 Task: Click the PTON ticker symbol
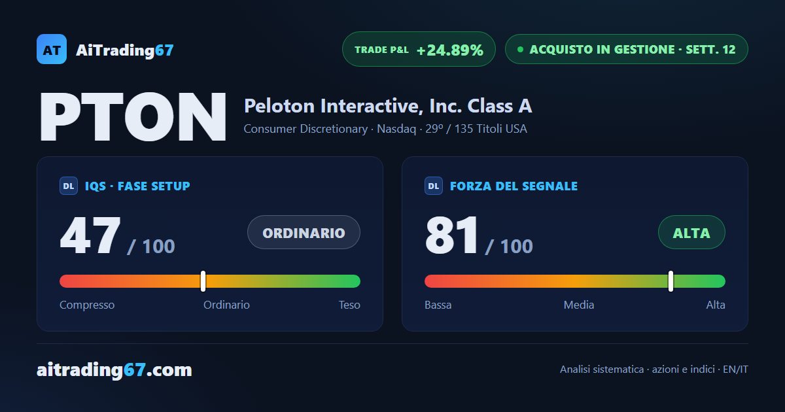pos(133,116)
